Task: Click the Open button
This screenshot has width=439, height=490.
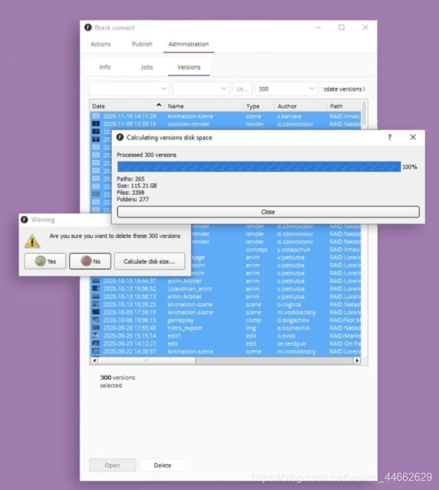Action: (x=113, y=465)
